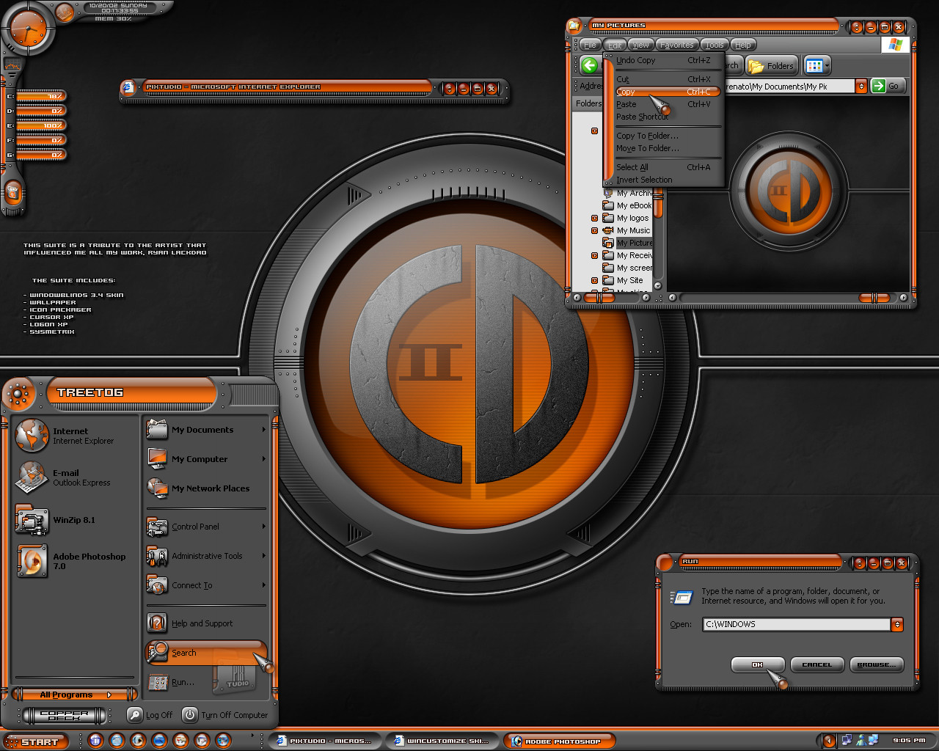Expand hidden system tray icons arrow
The width and height of the screenshot is (939, 751).
coord(829,741)
